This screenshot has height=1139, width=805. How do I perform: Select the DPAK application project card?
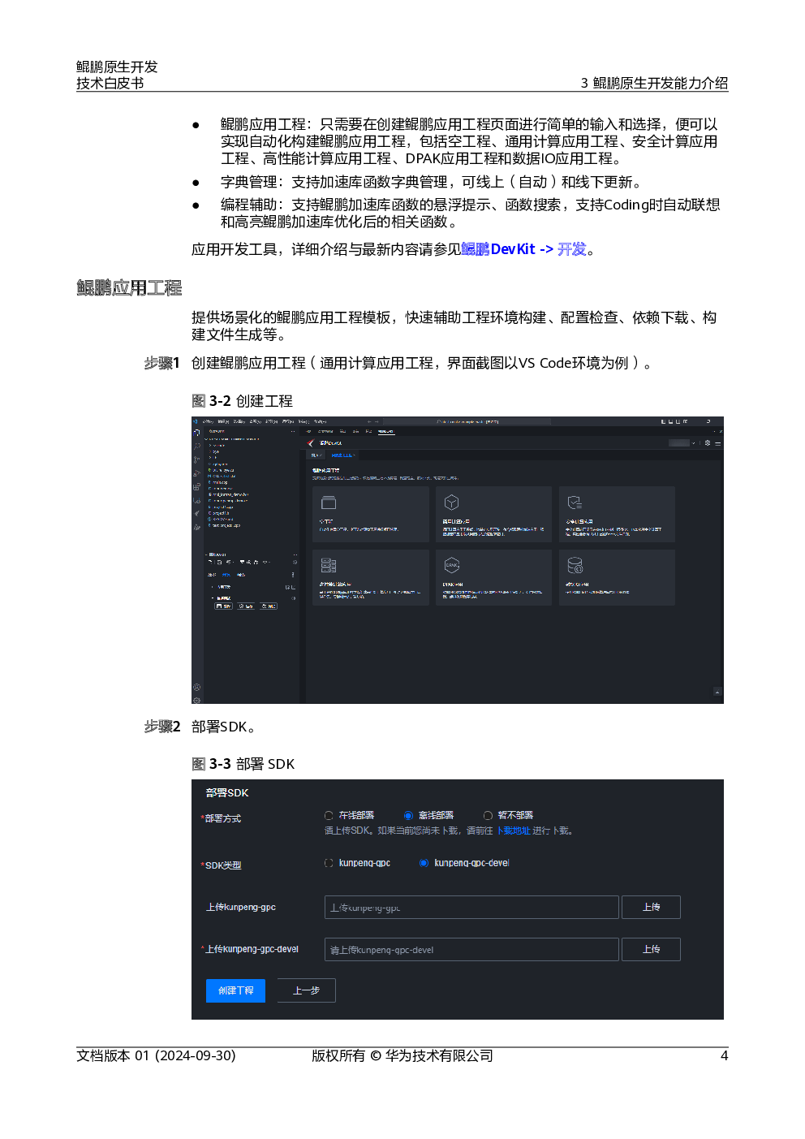(x=493, y=577)
